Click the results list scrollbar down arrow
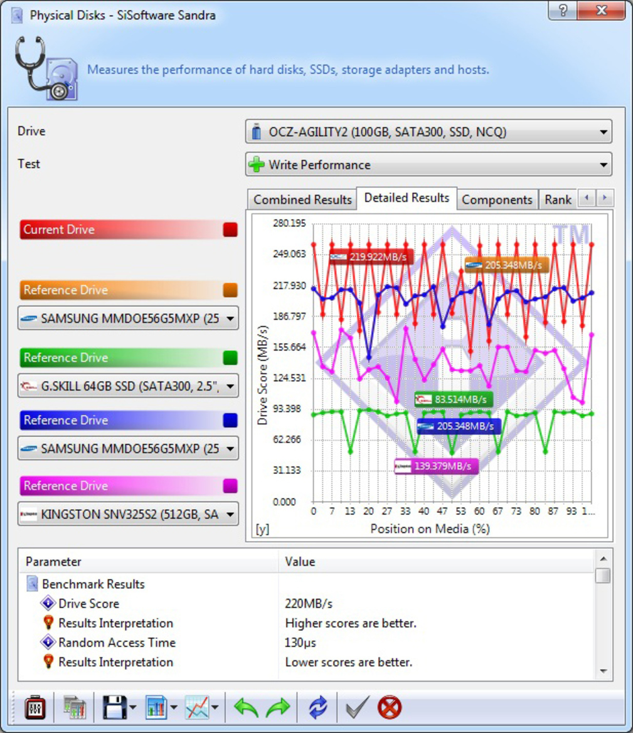Viewport: 633px width, 733px height. 603,672
